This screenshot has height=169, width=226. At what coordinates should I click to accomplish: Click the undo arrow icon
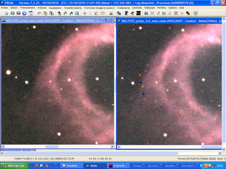point(40,13)
